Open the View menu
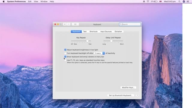 click(36, 1)
